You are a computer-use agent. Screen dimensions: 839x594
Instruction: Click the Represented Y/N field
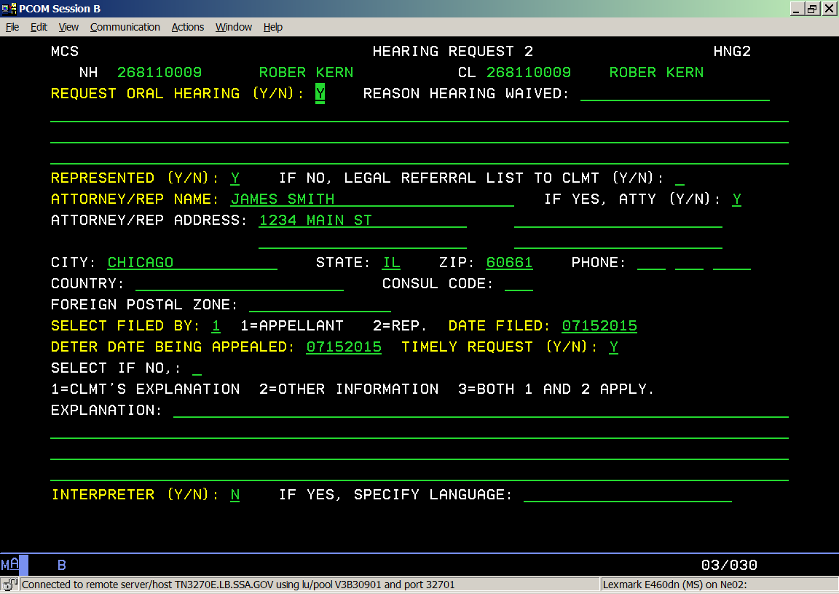[235, 178]
